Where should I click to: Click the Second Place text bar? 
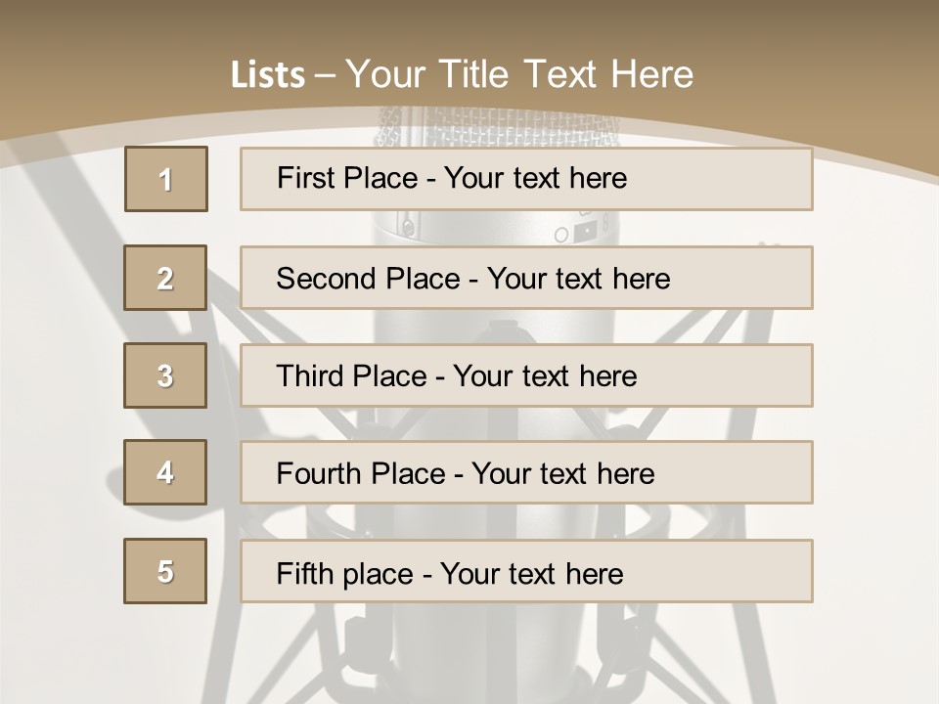tap(526, 278)
